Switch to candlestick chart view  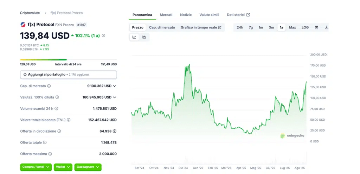(144, 37)
